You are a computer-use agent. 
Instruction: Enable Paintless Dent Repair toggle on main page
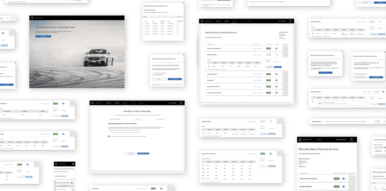[276, 55]
